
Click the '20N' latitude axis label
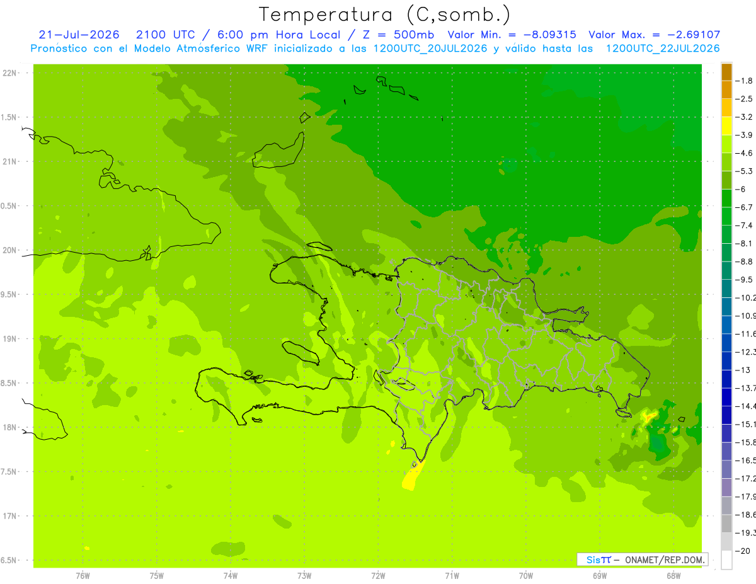pos(11,250)
